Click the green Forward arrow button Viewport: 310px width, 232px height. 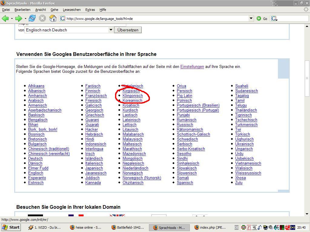tap(18, 18)
